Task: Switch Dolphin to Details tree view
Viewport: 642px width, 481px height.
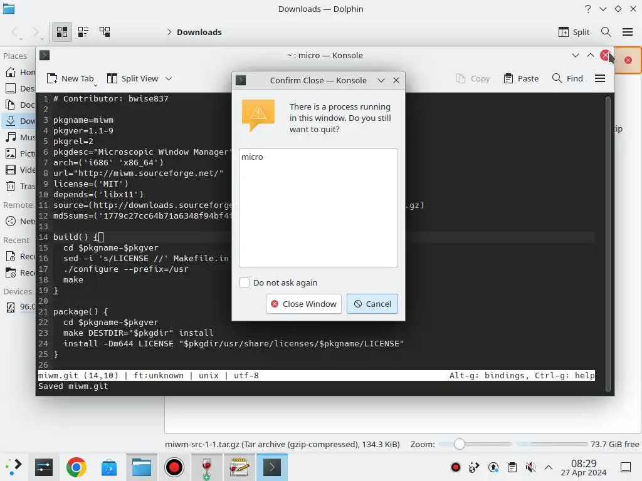Action: tap(105, 32)
